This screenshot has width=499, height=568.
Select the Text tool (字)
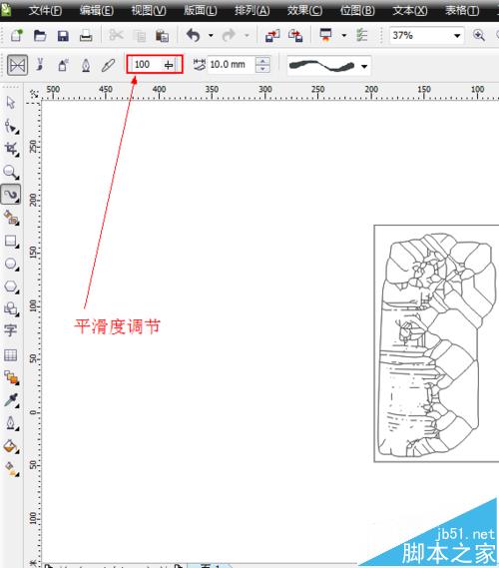point(11,330)
